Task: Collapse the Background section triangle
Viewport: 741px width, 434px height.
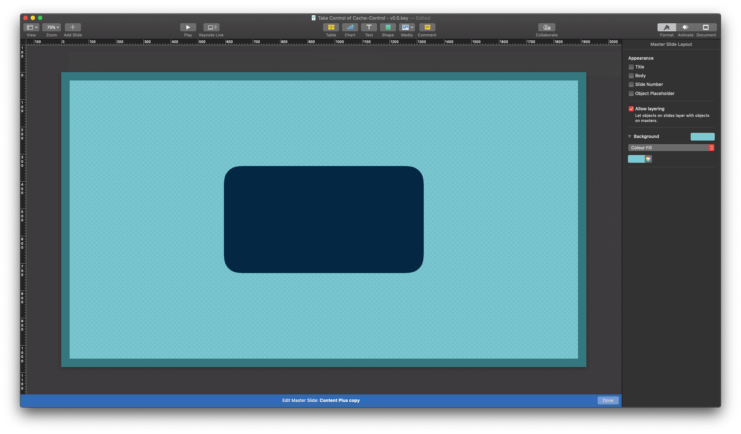Action: [x=629, y=137]
